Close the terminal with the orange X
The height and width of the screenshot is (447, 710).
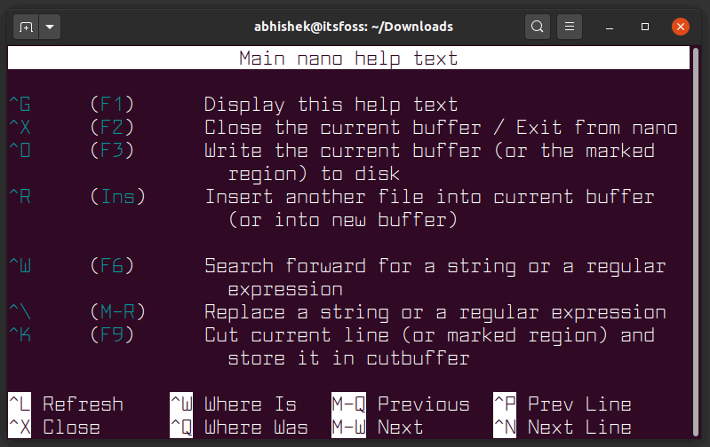coord(681,27)
